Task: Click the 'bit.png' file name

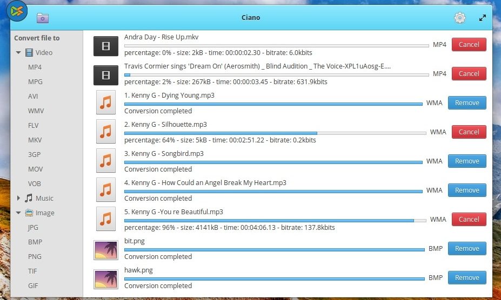Action: (135, 241)
